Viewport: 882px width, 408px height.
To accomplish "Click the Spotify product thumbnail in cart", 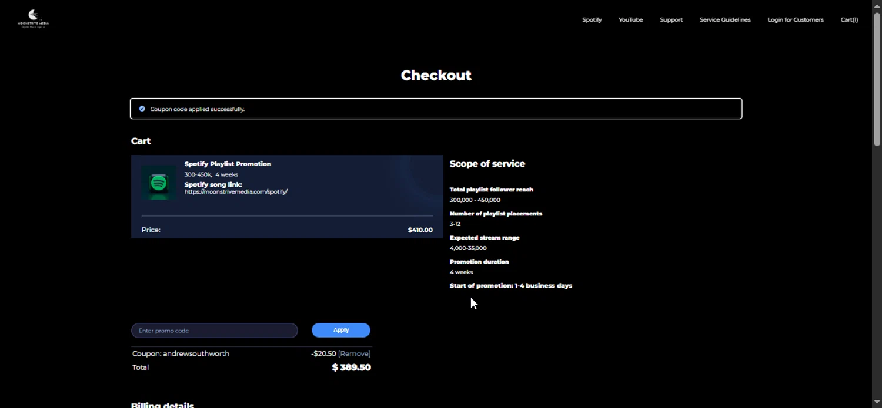I will [x=159, y=183].
